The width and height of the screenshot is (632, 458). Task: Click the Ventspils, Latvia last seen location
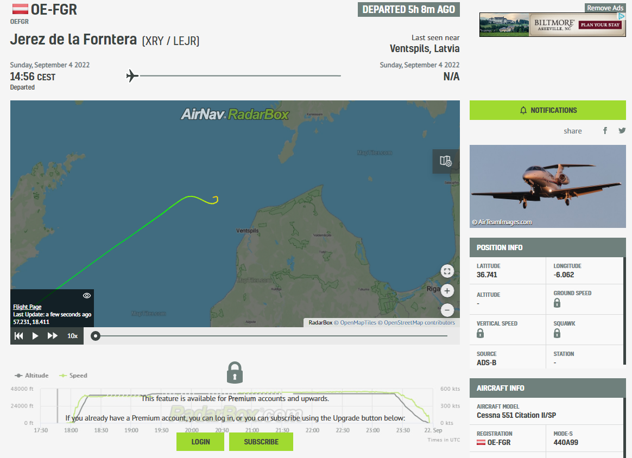(425, 49)
